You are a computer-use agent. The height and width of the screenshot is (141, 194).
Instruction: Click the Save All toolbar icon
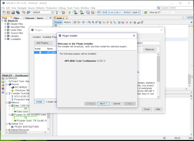click(x=18, y=13)
